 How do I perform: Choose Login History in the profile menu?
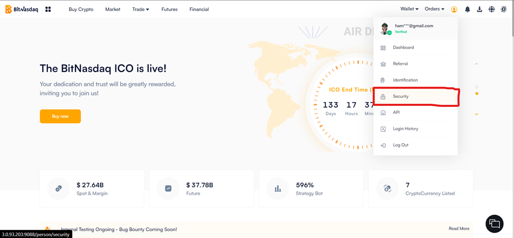405,128
